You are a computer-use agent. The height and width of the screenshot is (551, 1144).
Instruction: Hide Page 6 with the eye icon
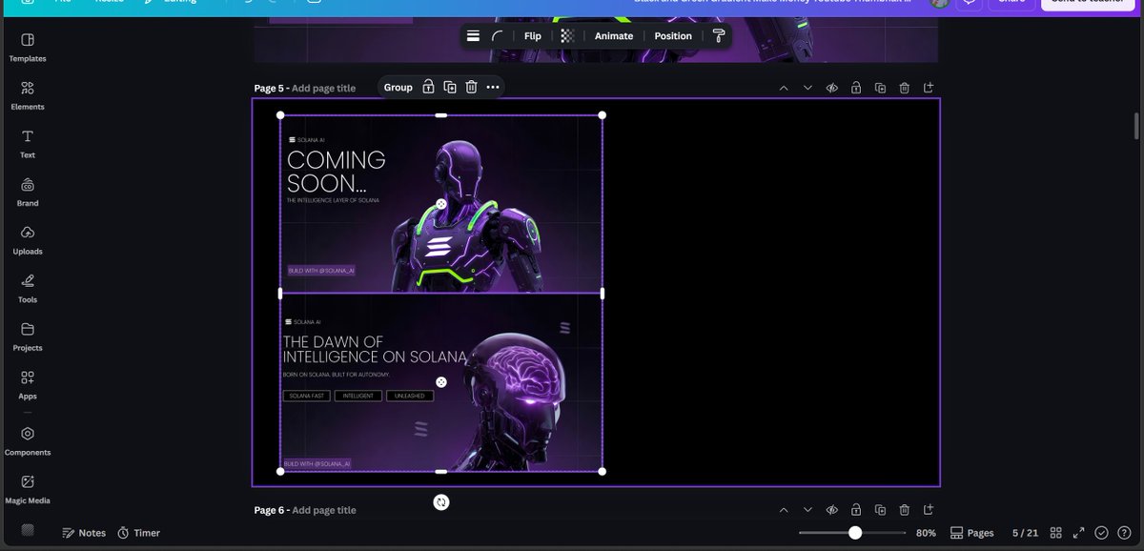[x=832, y=510]
